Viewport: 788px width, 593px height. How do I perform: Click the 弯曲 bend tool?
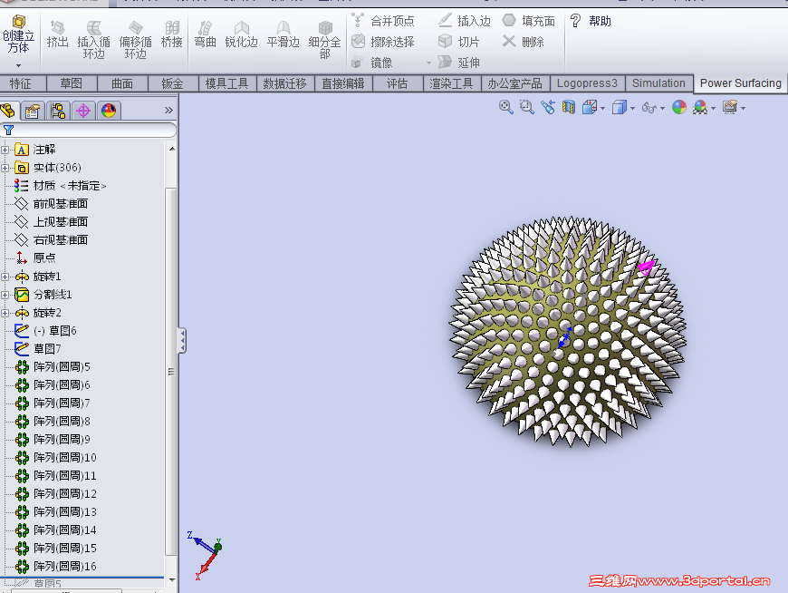(x=205, y=34)
